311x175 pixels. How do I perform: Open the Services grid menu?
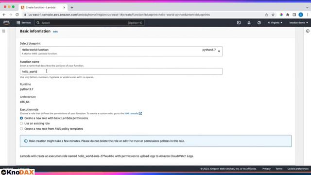[x=24, y=23]
